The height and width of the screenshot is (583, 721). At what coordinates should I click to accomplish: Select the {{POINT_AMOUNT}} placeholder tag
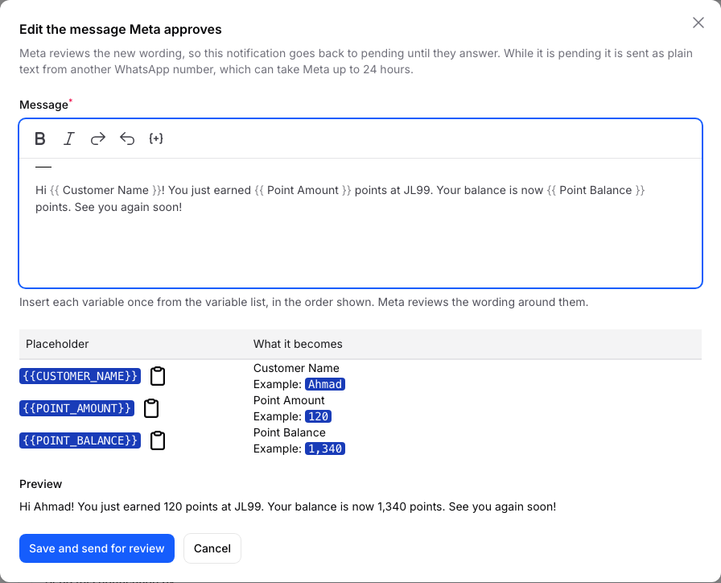pos(76,408)
